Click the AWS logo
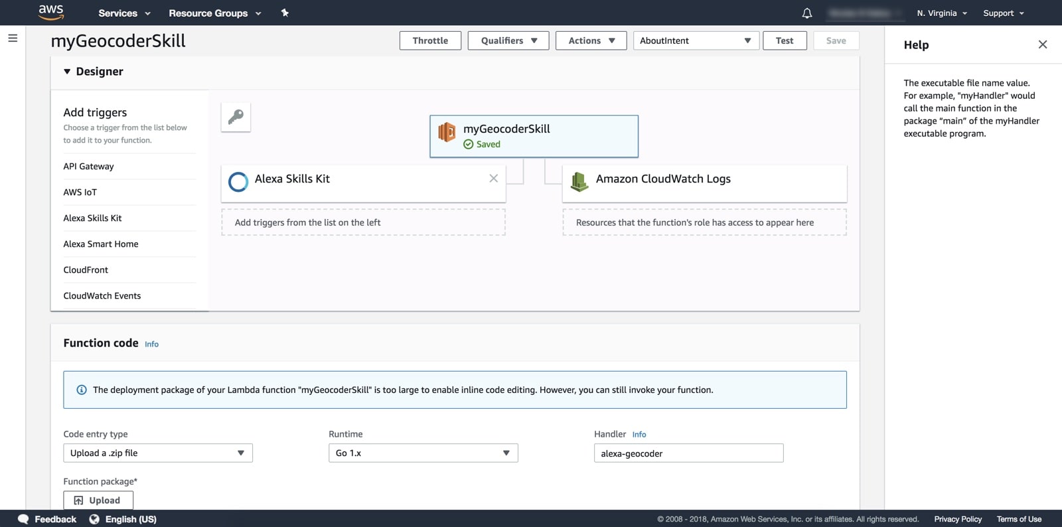Screen dimensions: 1062x527 (51, 12)
